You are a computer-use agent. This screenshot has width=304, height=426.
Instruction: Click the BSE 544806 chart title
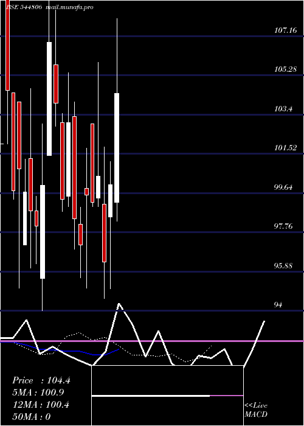click(24, 7)
